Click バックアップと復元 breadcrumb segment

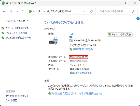coord(60,11)
